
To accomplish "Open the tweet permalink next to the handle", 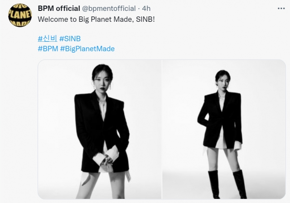I will click(x=146, y=9).
